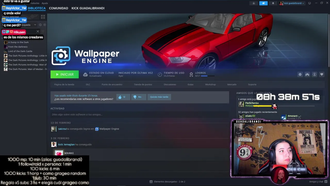Viewport: 330px width, 186px height.
Task: Click the user avatar next to kick guadalibrandi
Action: click(281, 3)
